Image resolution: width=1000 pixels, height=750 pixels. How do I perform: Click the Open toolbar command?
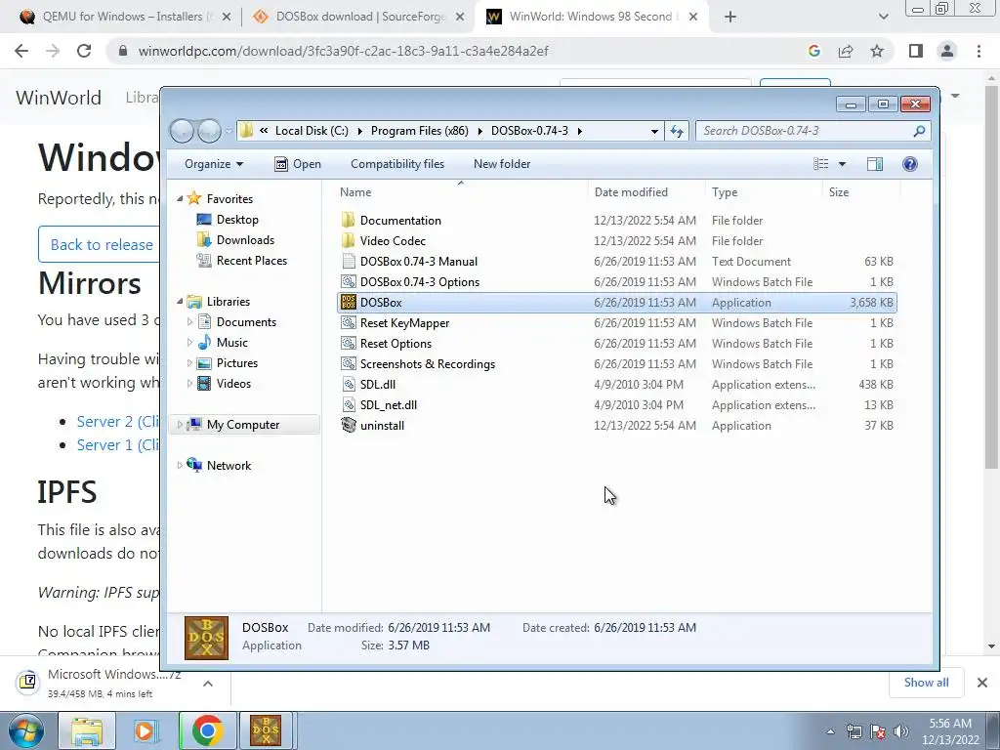coord(298,164)
